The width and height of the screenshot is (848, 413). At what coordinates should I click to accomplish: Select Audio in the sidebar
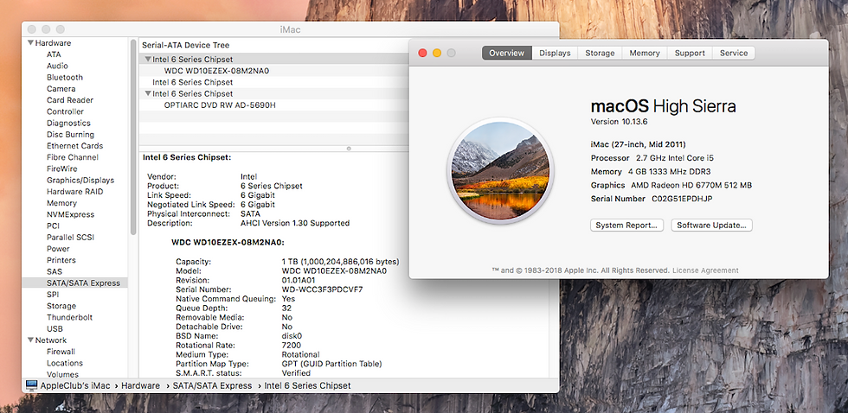tap(57, 66)
